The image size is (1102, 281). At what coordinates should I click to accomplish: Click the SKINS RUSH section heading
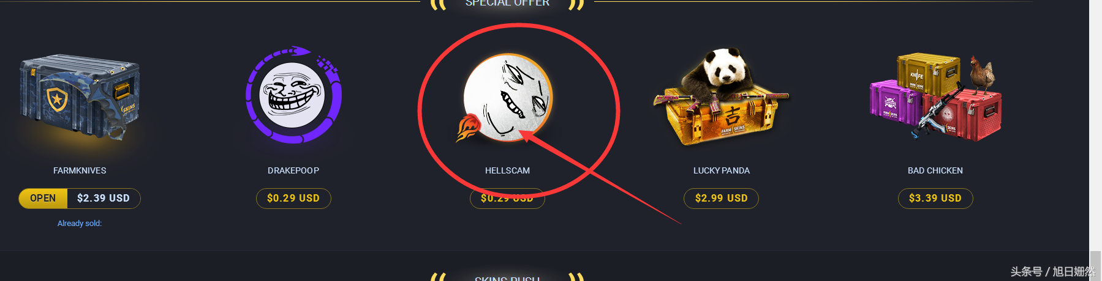point(507,278)
